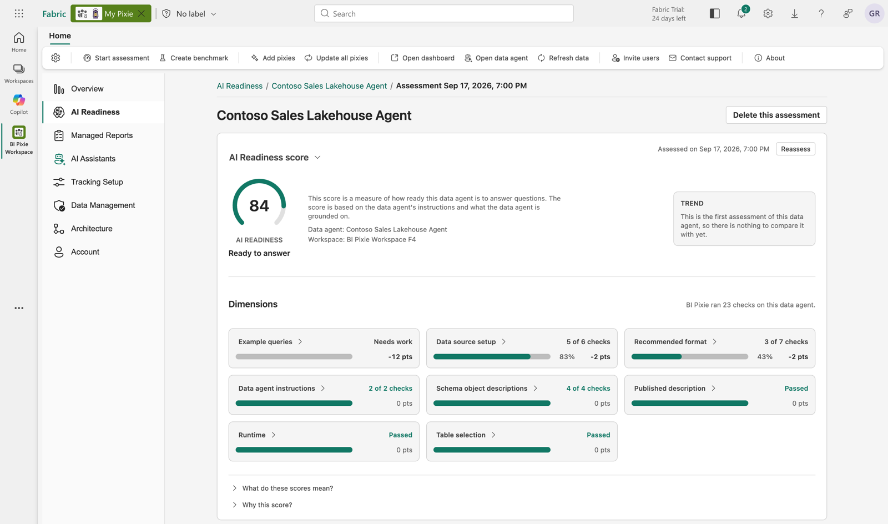Click Refresh data in toolbar
Viewport: 888px width, 524px height.
coord(563,58)
